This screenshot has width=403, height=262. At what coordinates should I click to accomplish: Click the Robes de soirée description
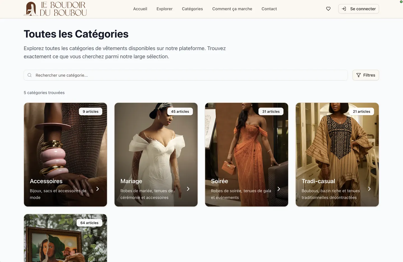click(241, 194)
